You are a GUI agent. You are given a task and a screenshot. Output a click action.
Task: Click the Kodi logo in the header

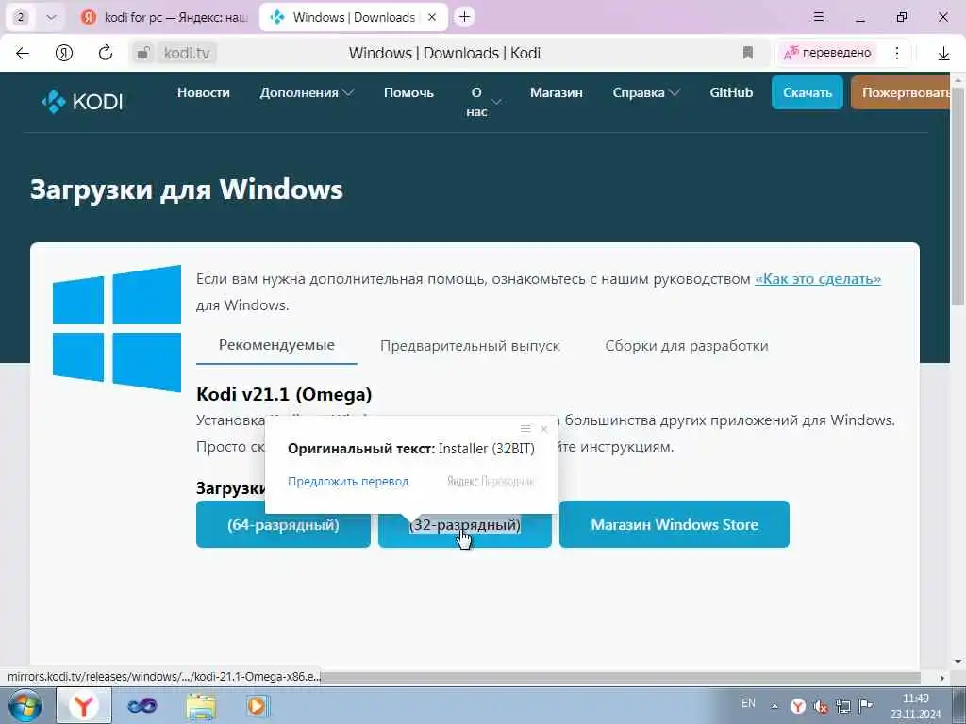83,101
